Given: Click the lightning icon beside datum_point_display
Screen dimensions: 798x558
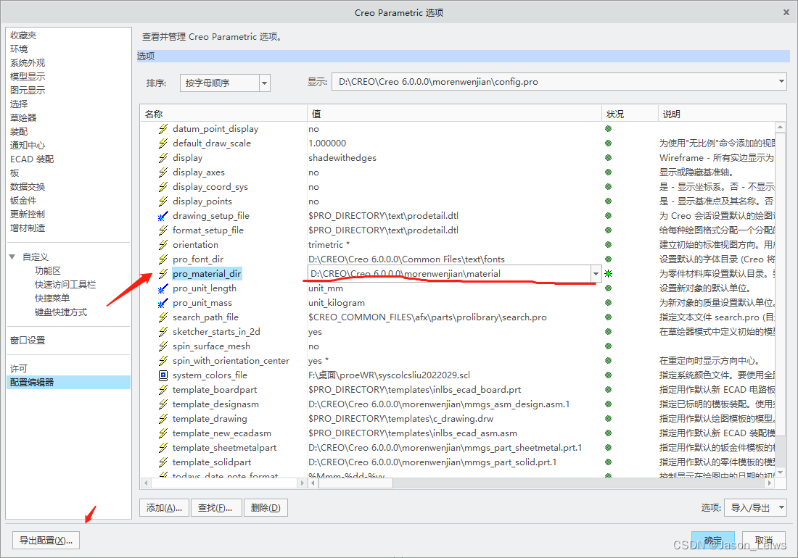Looking at the screenshot, I should coord(163,128).
